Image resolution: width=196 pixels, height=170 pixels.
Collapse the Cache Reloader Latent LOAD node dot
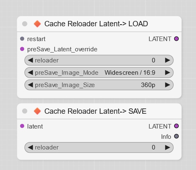pyautogui.click(x=25, y=24)
